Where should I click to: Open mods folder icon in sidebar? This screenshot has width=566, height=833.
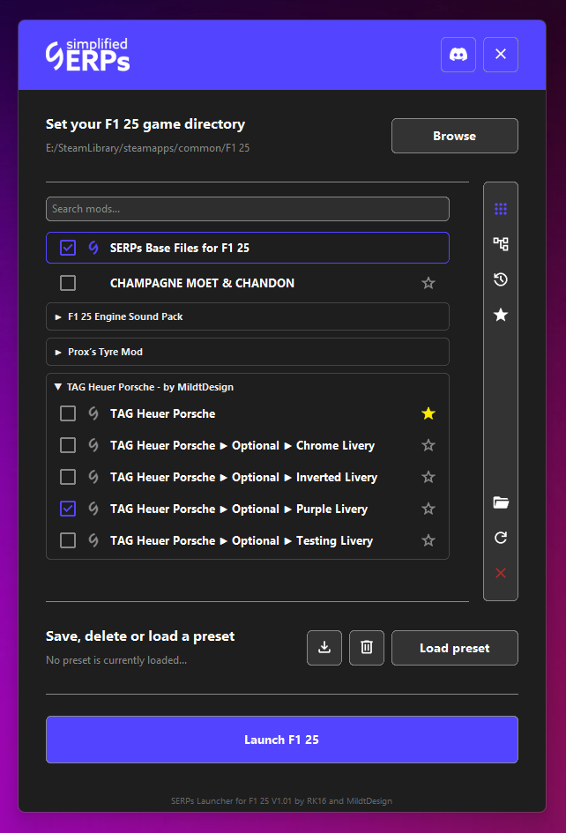tap(501, 502)
